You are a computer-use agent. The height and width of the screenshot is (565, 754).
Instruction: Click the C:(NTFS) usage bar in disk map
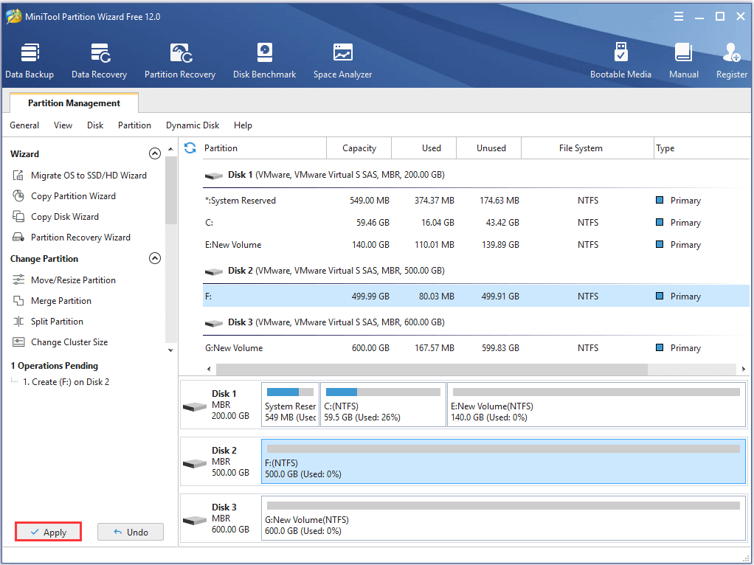(x=383, y=392)
